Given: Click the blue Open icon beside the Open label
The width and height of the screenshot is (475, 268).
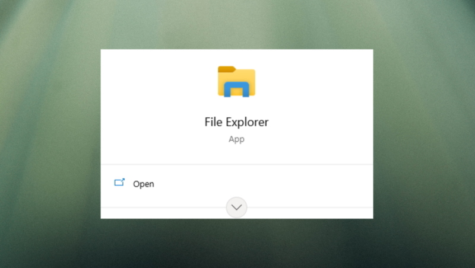Looking at the screenshot, I should pos(119,183).
